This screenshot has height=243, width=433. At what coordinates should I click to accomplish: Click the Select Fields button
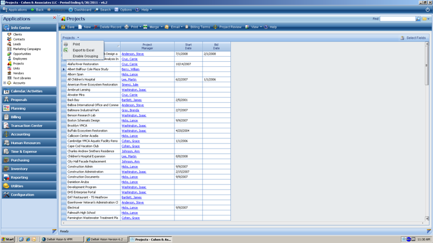point(413,38)
